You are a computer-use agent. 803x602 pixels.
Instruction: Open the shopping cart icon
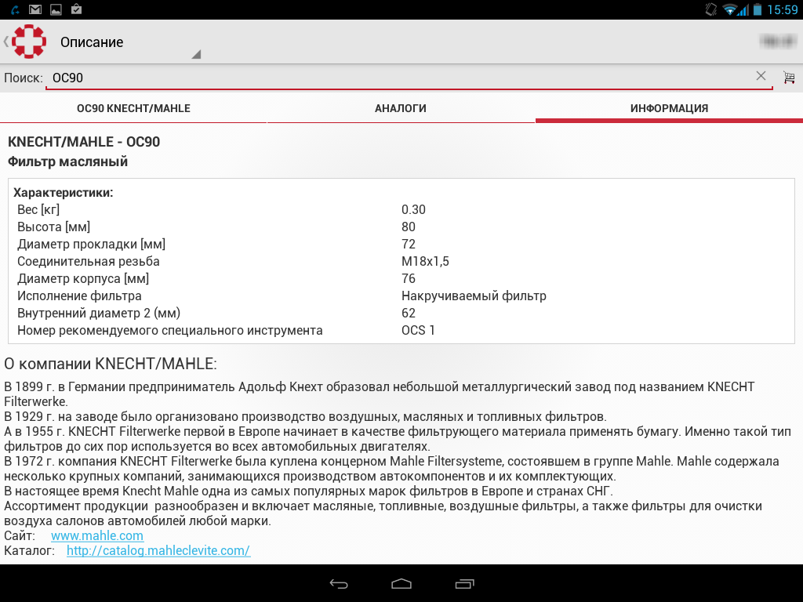(789, 77)
